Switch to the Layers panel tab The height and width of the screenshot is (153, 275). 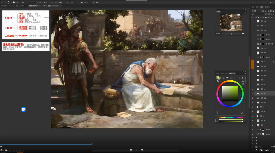coord(262,7)
